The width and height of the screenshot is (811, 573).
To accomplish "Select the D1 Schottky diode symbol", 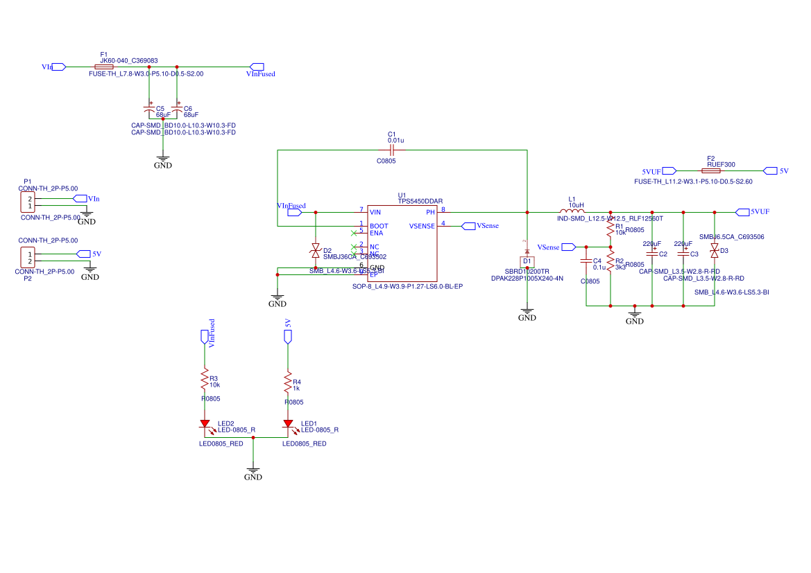I will coord(527,258).
